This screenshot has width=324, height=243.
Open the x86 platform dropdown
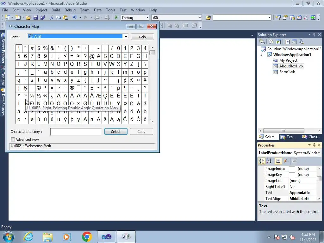(x=200, y=18)
